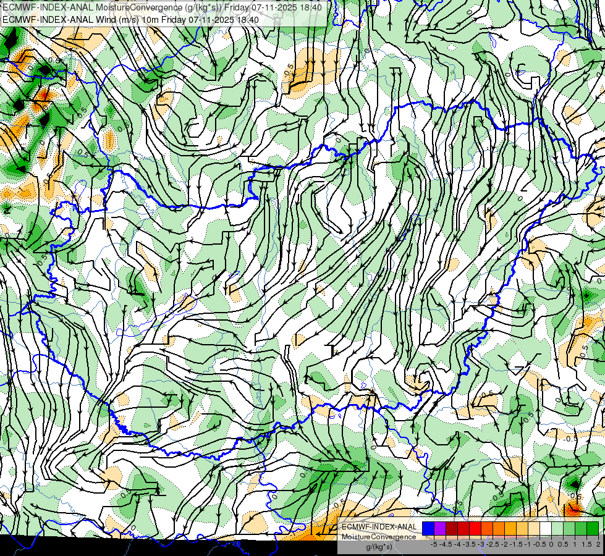Click the MoistureConvergence title line at top

tap(162, 7)
